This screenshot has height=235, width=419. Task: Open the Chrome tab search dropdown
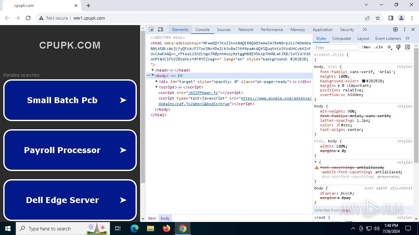click(366, 5)
